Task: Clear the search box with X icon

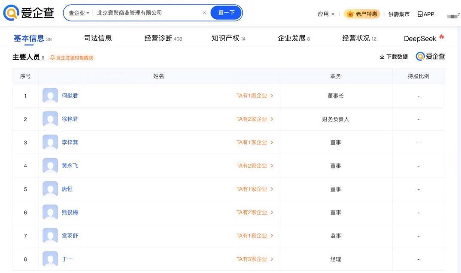Action: pos(204,13)
